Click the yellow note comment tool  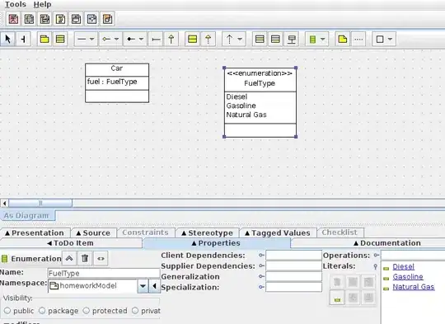point(343,39)
